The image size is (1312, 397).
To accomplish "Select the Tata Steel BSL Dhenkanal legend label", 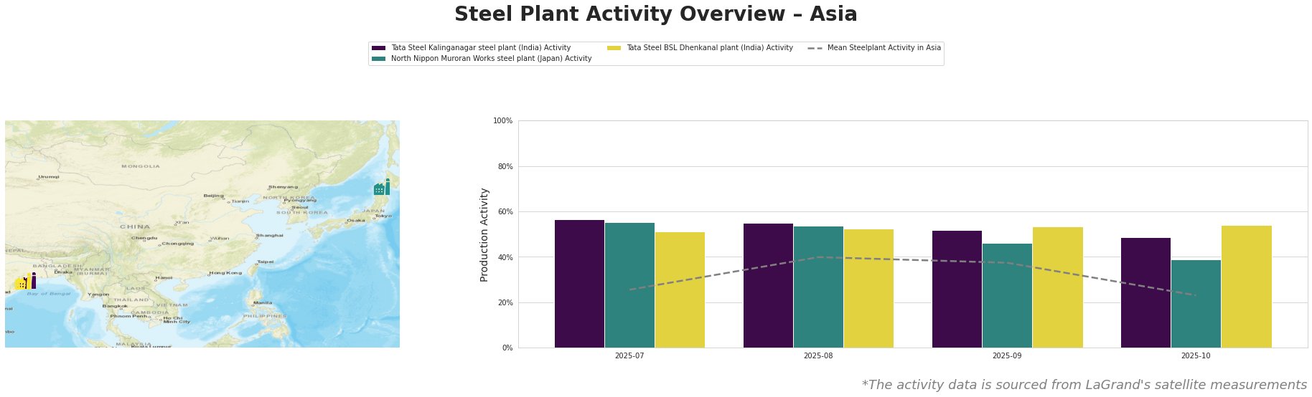I will point(709,48).
